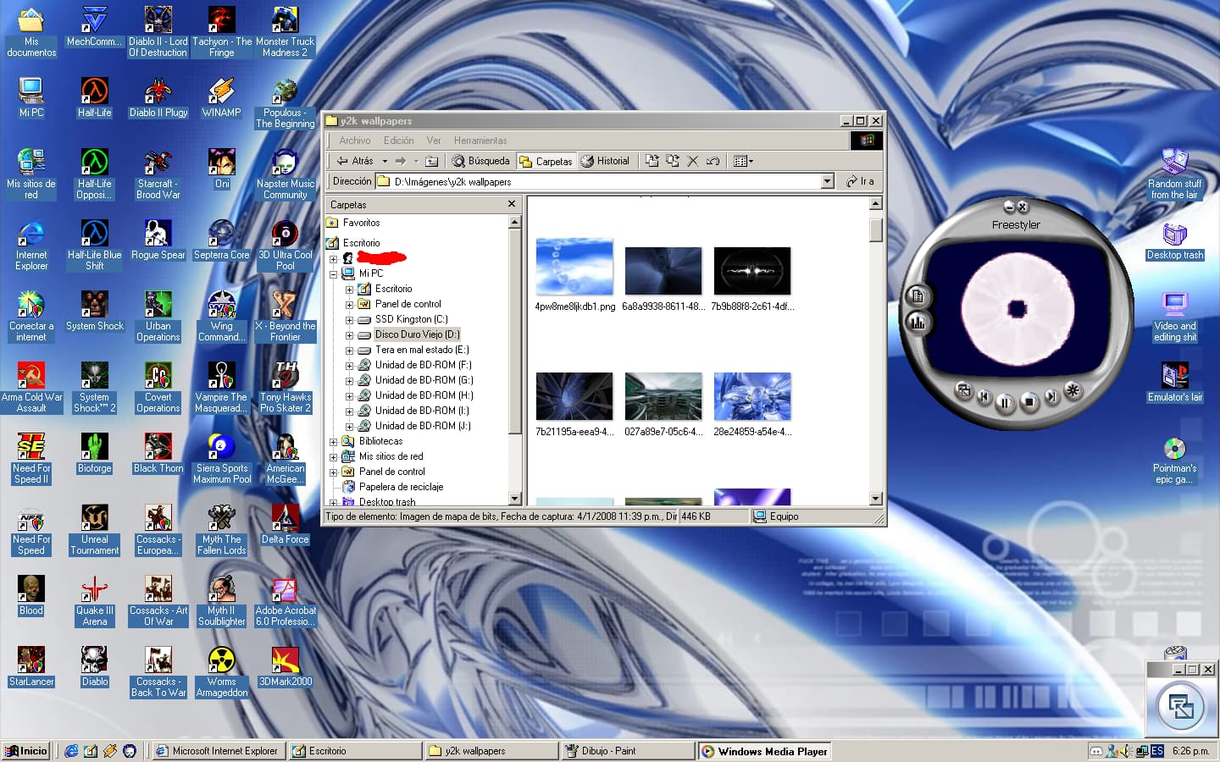Expand the SSD Kingston (C:) tree node
This screenshot has height=762, width=1220.
(x=349, y=320)
